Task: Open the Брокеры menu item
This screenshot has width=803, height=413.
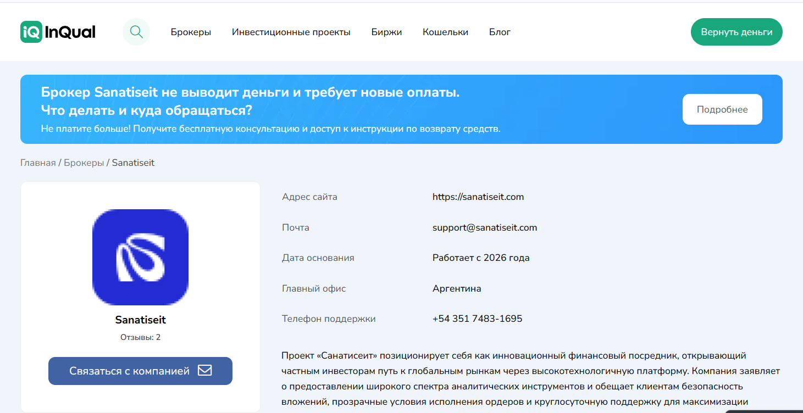Action: (191, 32)
